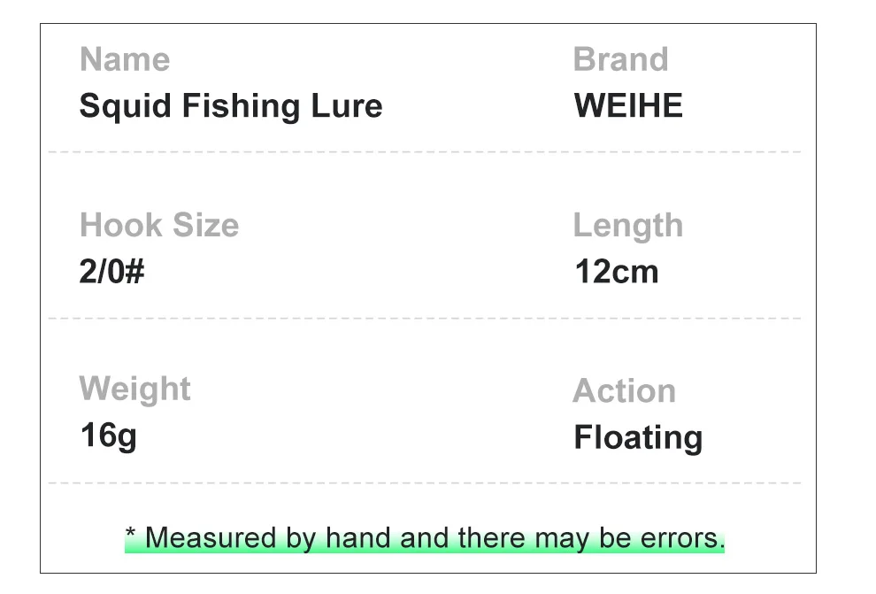Select the weight value 16g
This screenshot has width=876, height=594.
tap(108, 436)
